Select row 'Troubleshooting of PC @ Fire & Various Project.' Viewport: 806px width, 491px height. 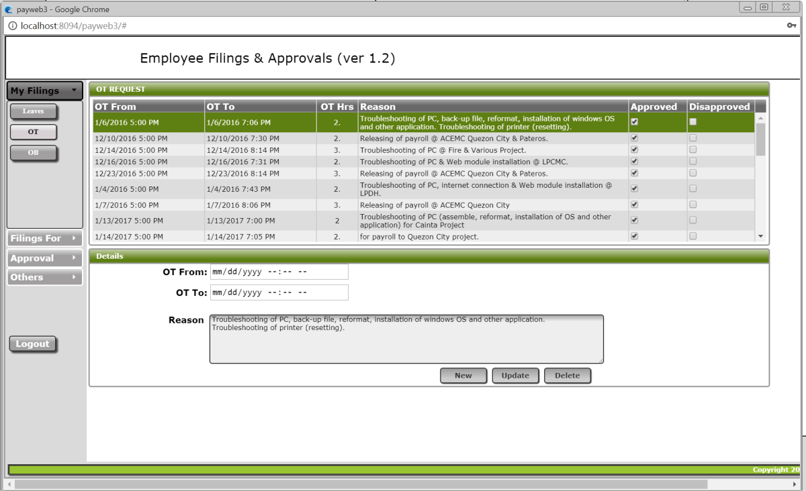click(x=424, y=150)
